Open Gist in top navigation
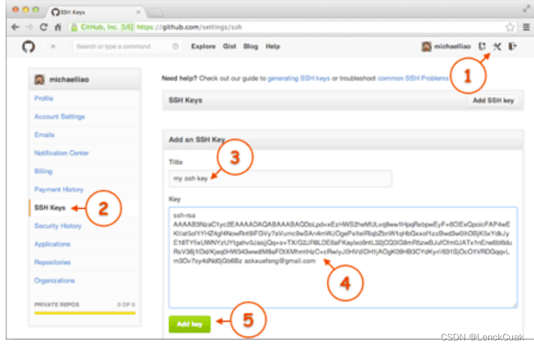This screenshot has width=534, height=347. 229,46
